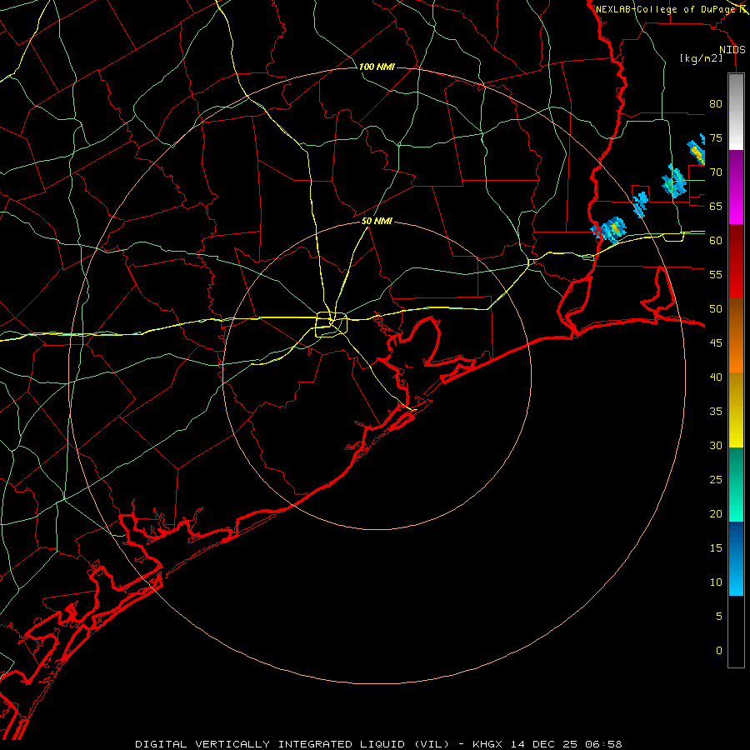Pick the brown-orange segment of the color bar

pyautogui.click(x=736, y=335)
